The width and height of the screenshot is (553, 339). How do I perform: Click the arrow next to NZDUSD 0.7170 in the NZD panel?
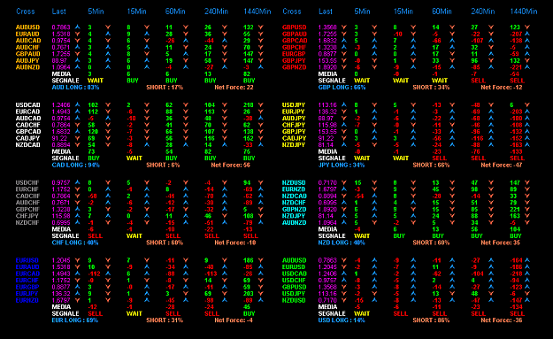tap(344, 182)
